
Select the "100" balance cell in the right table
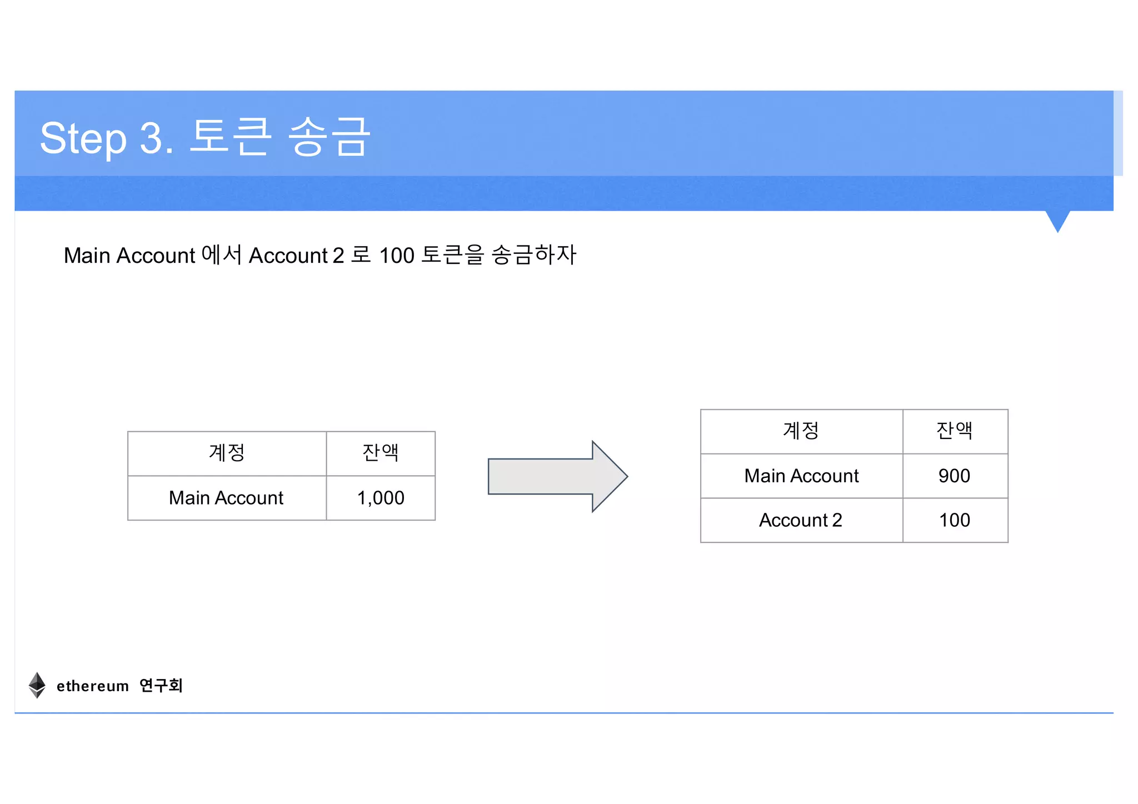pyautogui.click(x=955, y=520)
